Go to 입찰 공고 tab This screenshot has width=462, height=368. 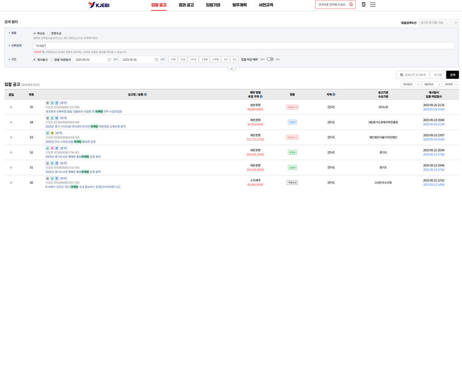pyautogui.click(x=159, y=5)
